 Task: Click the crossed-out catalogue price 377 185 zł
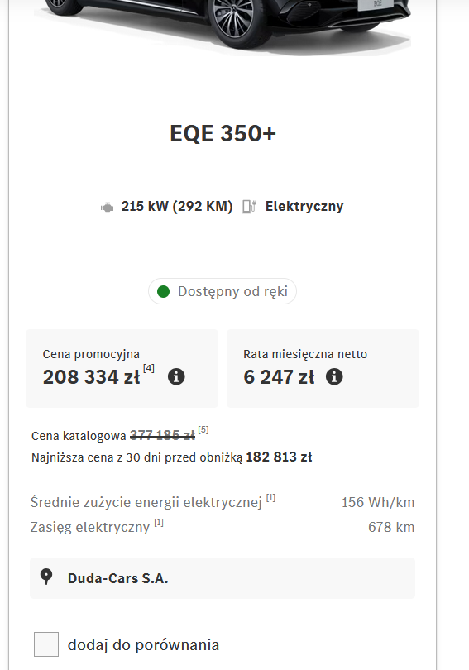click(x=162, y=435)
